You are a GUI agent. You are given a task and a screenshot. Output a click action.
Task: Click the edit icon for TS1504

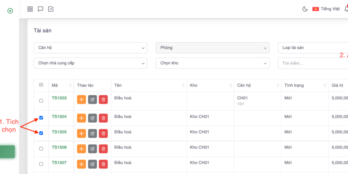tap(92, 118)
